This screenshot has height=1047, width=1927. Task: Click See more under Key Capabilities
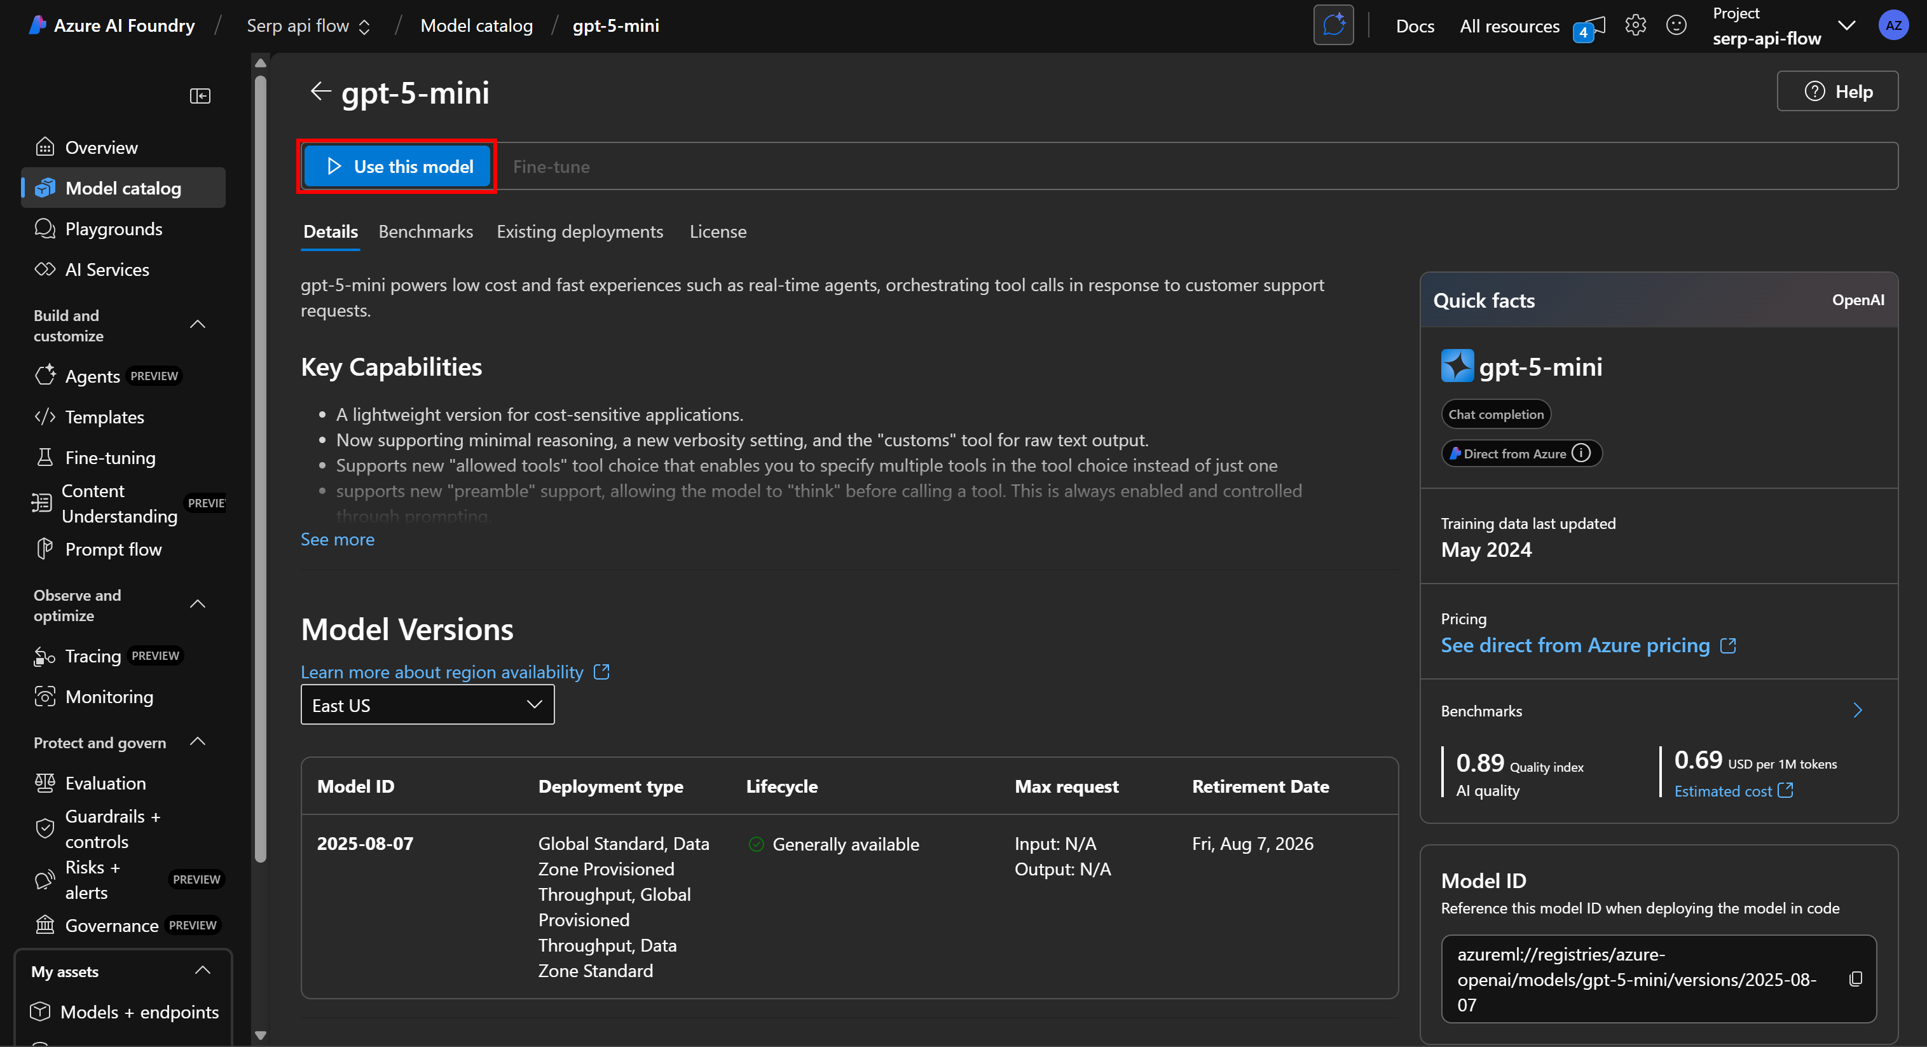coord(338,539)
